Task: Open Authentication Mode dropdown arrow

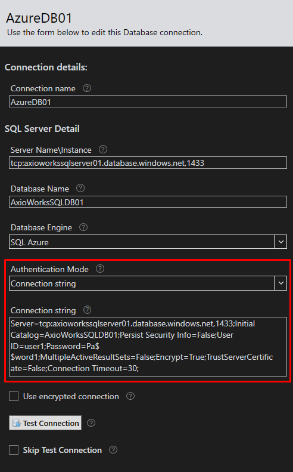Action: 280,283
